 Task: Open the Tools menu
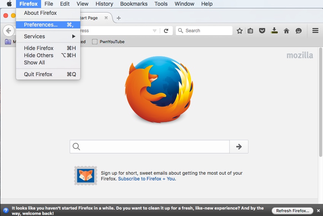click(x=161, y=4)
